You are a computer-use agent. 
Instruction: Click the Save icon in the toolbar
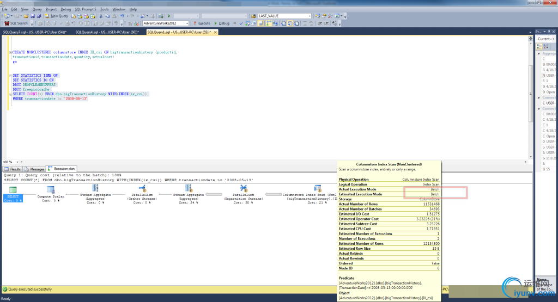pyautogui.click(x=32, y=16)
